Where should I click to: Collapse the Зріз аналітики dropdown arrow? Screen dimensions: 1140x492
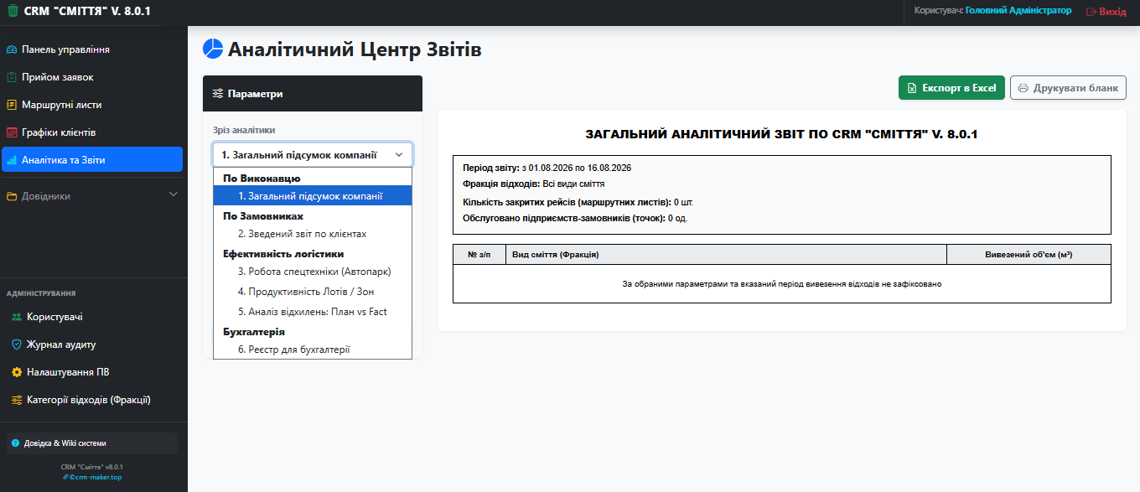point(399,155)
